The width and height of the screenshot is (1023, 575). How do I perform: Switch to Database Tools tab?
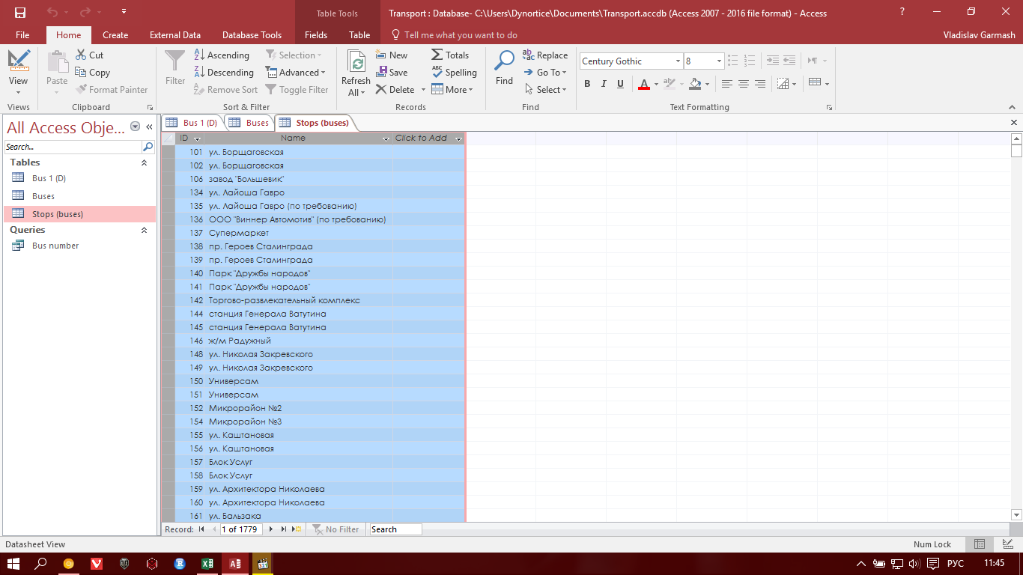(x=252, y=34)
